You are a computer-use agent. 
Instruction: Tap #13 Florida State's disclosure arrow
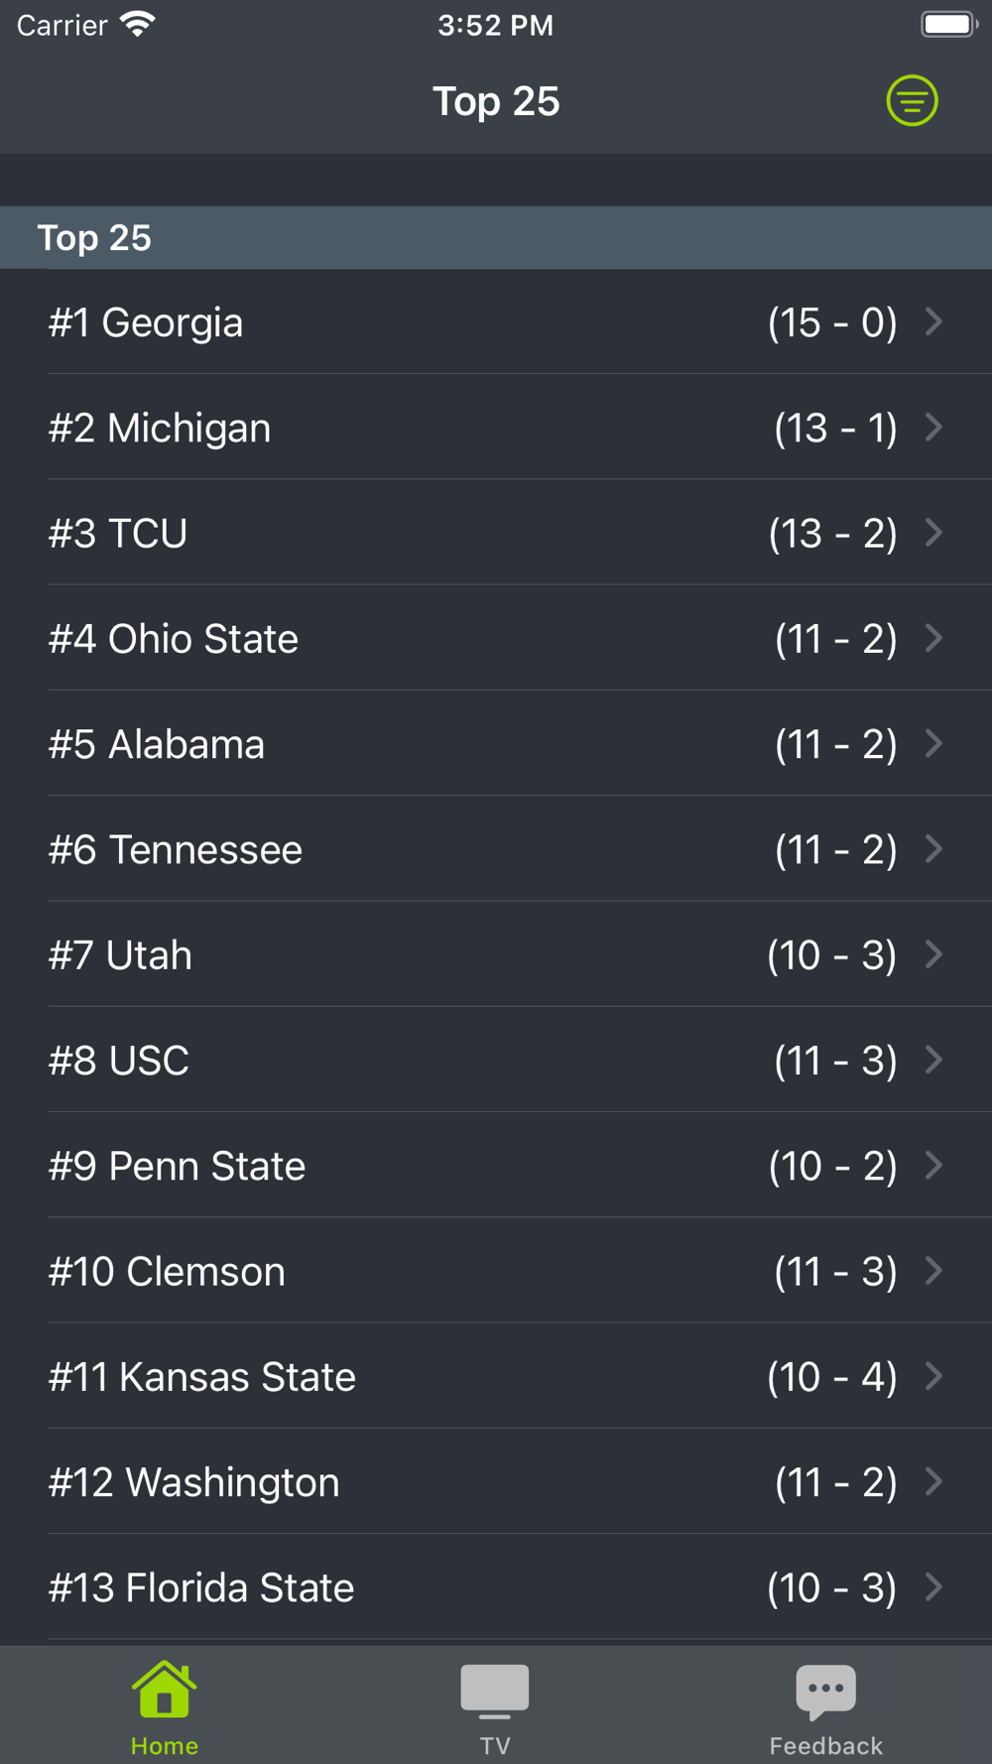pos(933,1587)
